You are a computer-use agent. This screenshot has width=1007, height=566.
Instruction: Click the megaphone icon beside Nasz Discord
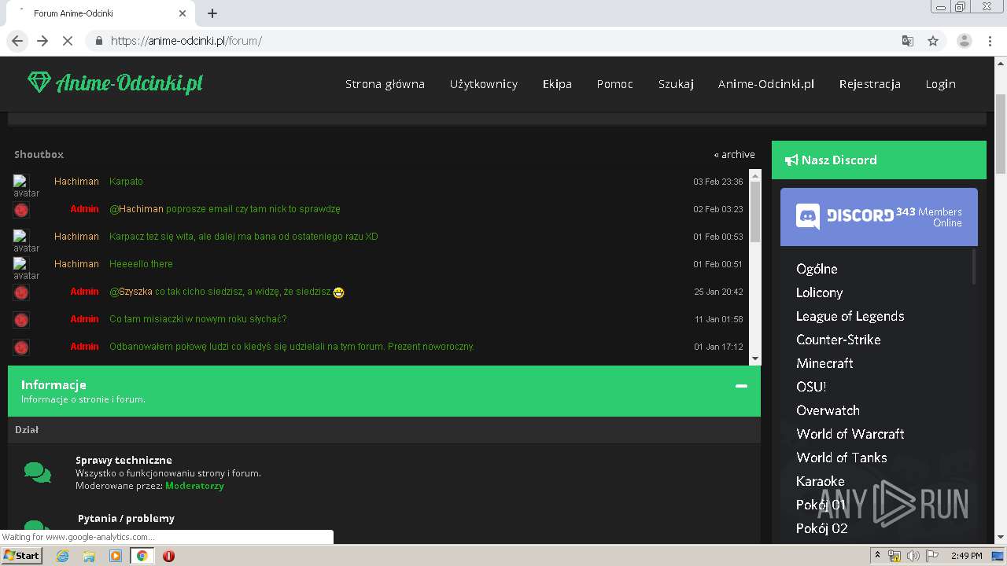(x=791, y=160)
